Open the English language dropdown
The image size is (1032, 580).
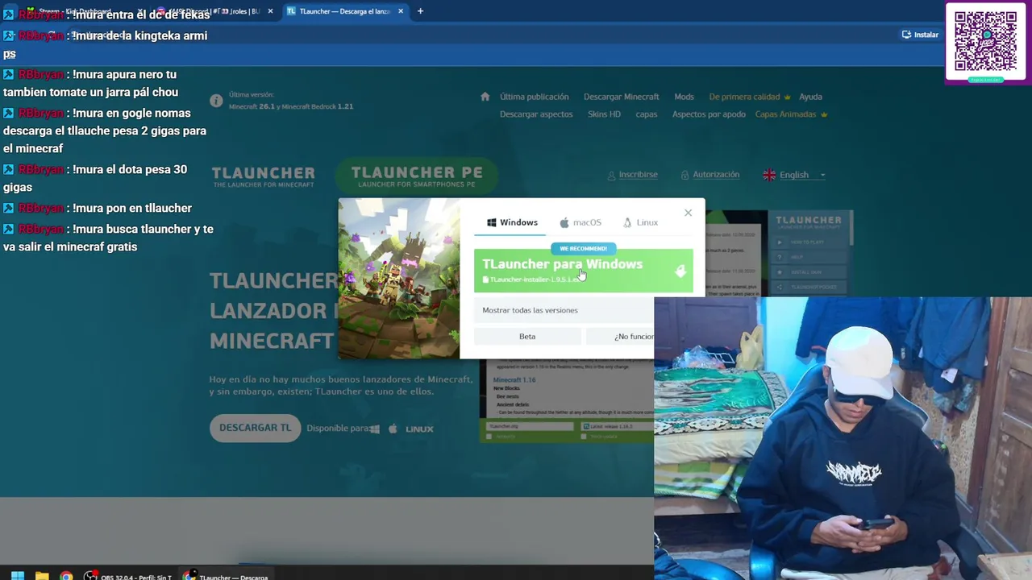794,175
